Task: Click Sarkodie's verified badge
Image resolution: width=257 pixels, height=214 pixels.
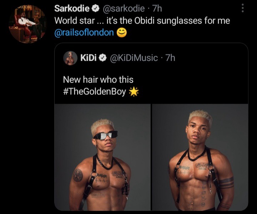Action: point(96,8)
